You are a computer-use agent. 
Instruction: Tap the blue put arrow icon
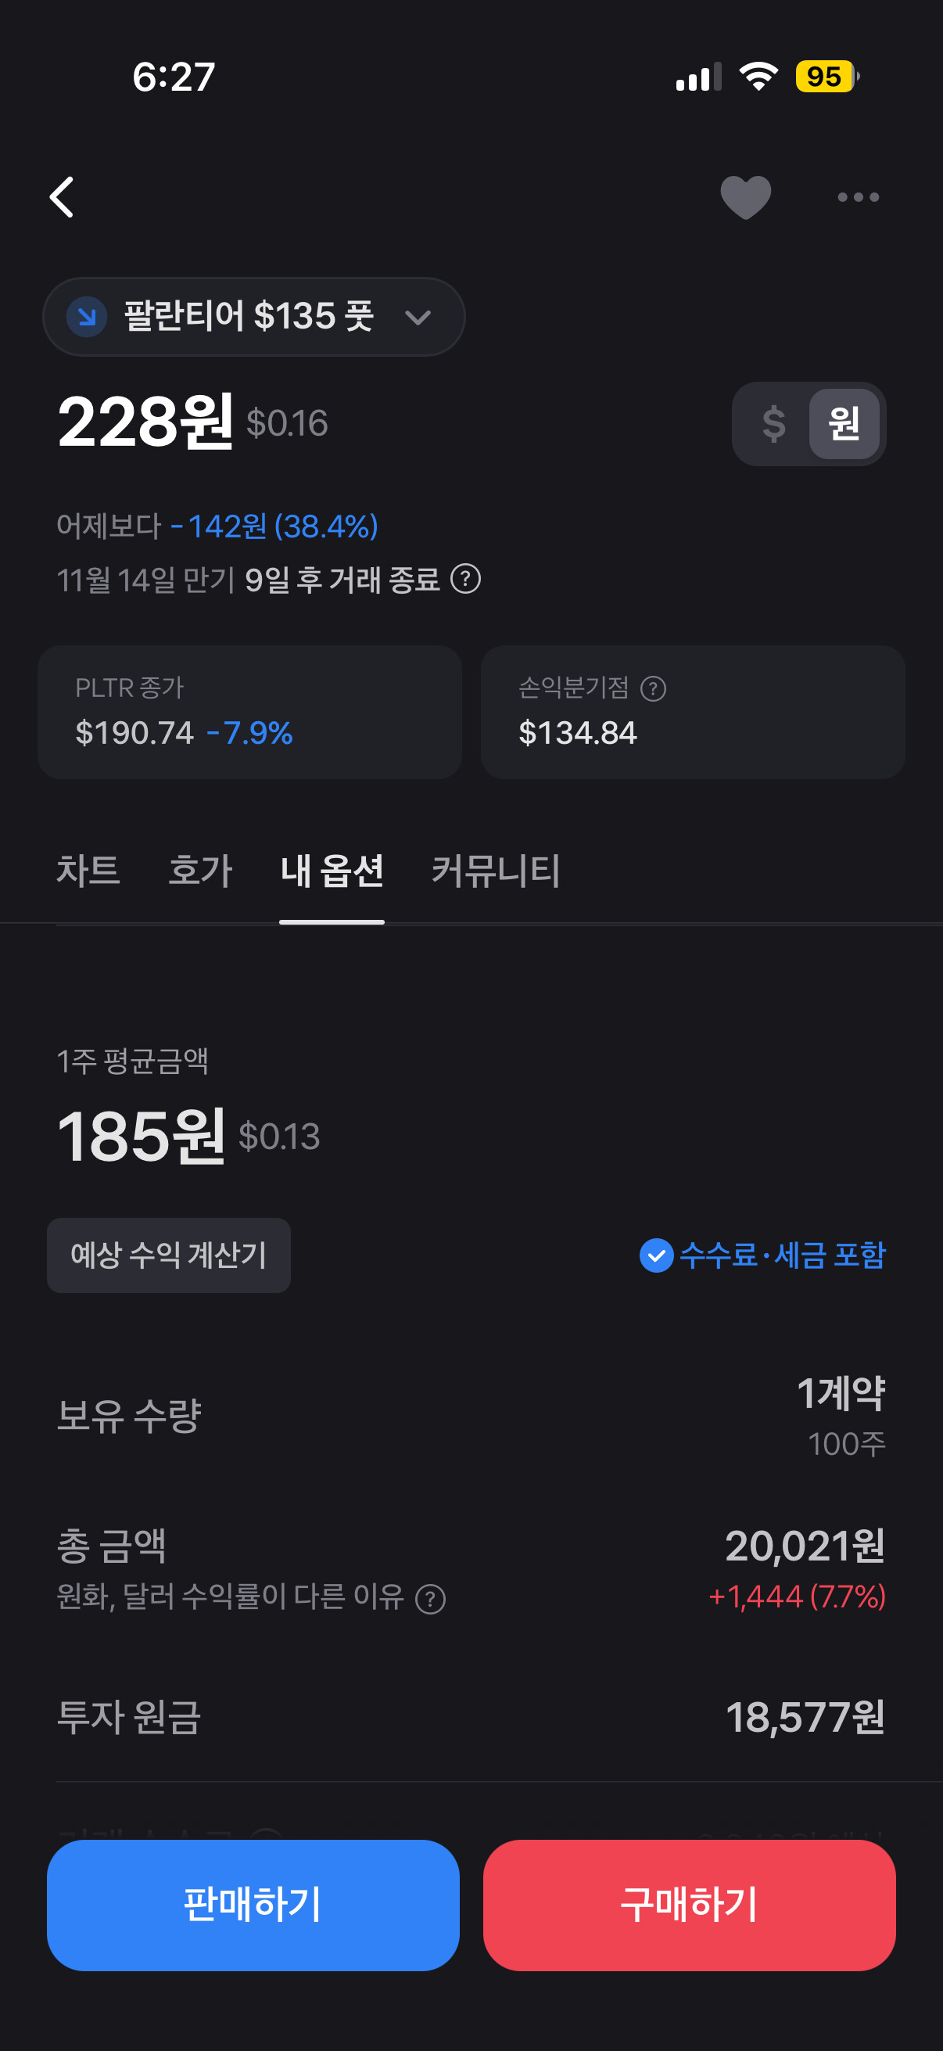point(87,316)
